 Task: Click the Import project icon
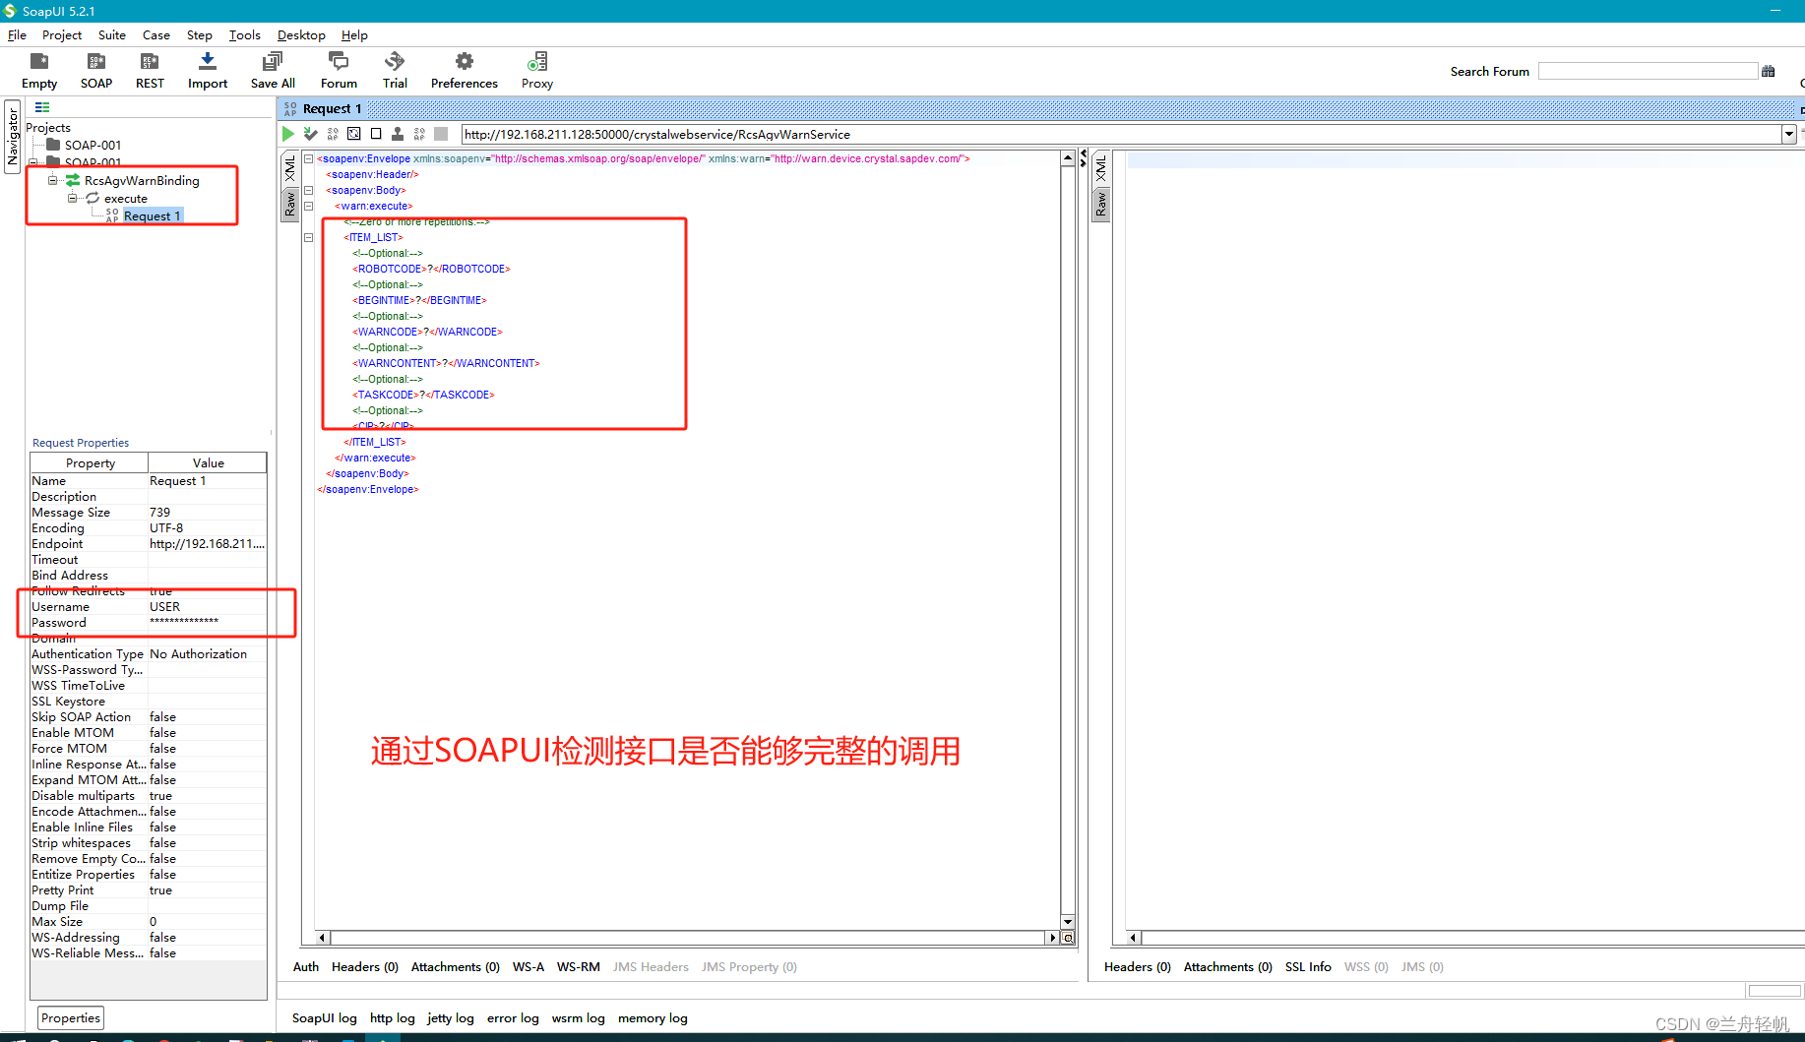(x=208, y=62)
